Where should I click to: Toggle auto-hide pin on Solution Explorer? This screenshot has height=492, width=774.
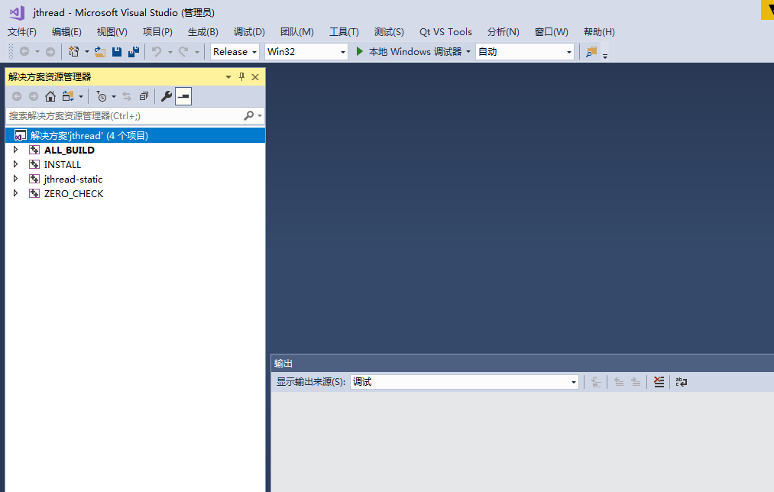pos(242,76)
